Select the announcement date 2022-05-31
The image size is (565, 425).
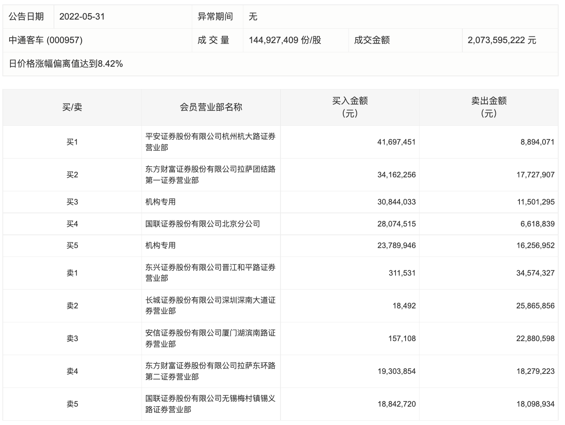(82, 17)
